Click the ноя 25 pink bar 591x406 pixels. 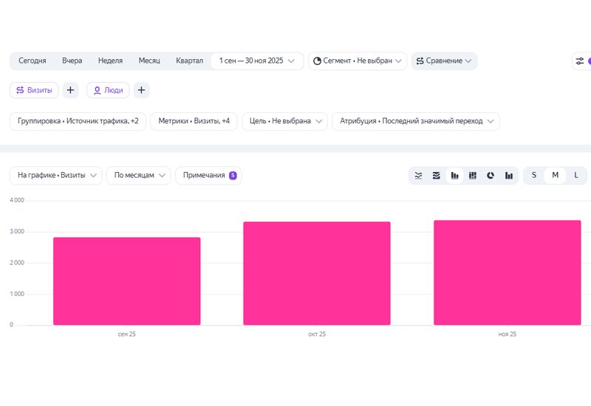tap(507, 272)
